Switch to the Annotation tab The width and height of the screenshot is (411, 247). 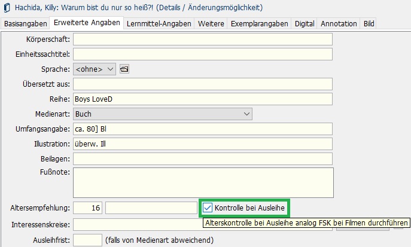click(339, 24)
